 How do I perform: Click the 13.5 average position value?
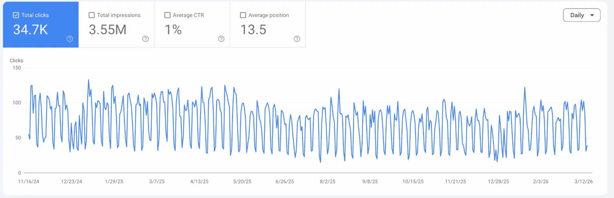[253, 30]
